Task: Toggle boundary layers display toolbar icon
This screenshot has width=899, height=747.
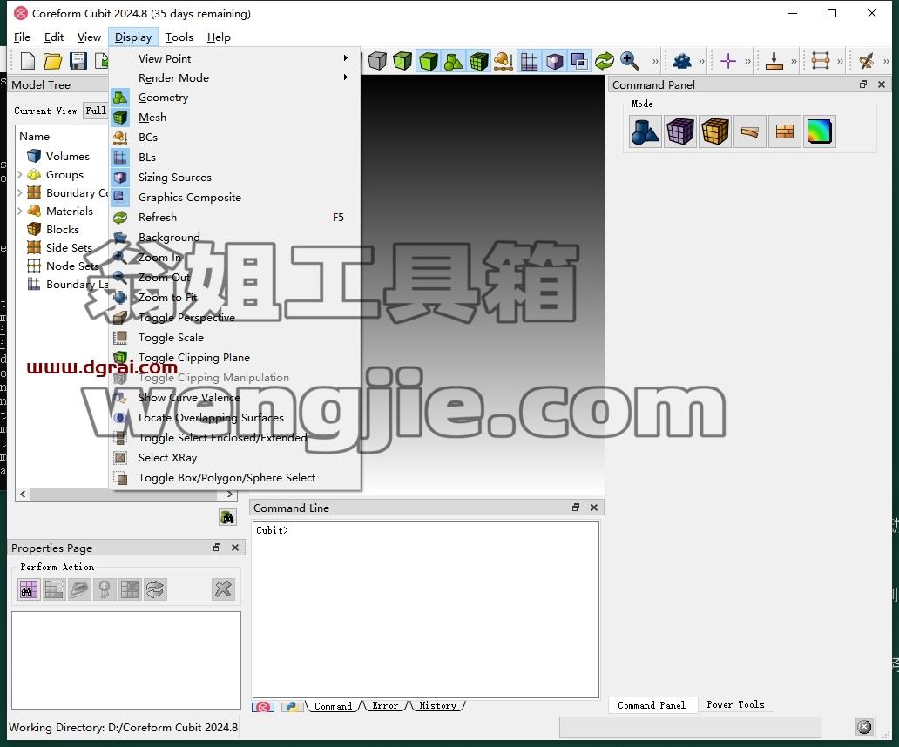Action: [529, 61]
